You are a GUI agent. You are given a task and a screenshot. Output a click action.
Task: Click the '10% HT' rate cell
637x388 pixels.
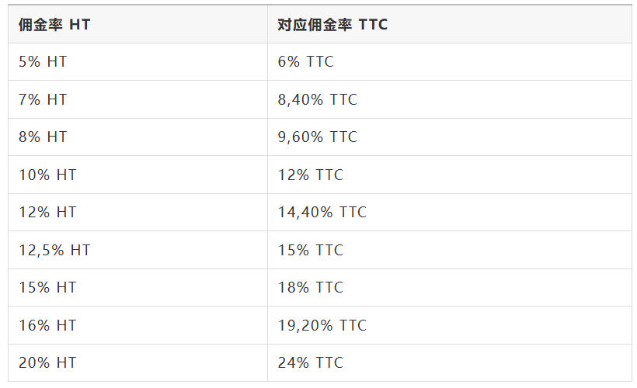47,175
